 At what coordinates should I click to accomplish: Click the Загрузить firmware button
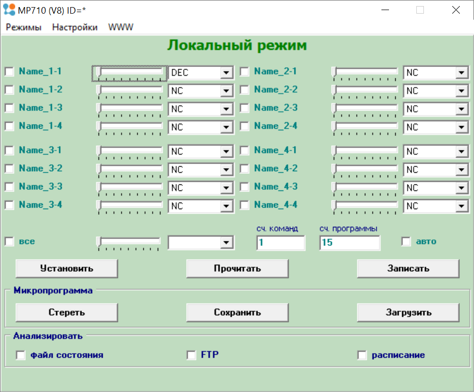408,312
